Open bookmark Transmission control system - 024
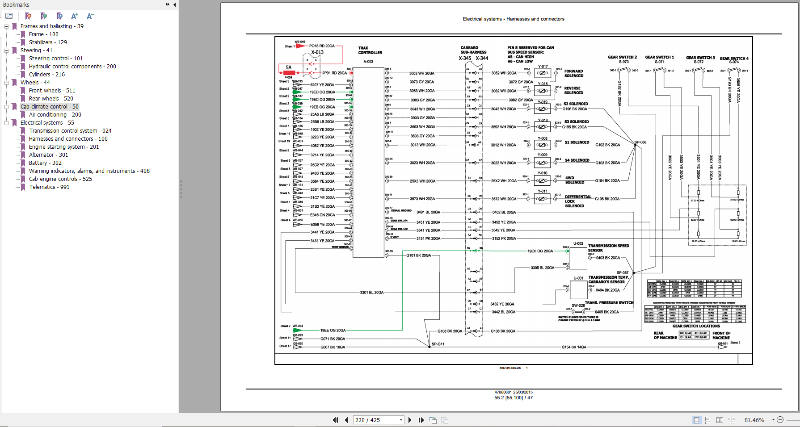Viewport: 800px width, 427px height. pyautogui.click(x=70, y=131)
